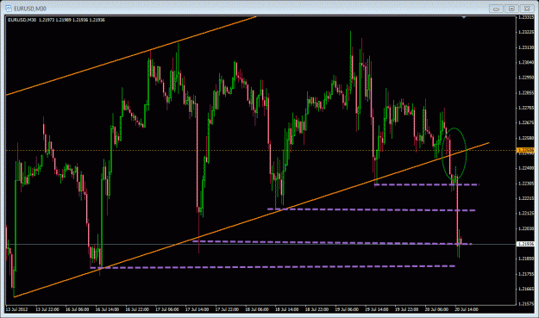
Task: Click the 20 Jul 14:00 time label
Action: pyautogui.click(x=466, y=309)
